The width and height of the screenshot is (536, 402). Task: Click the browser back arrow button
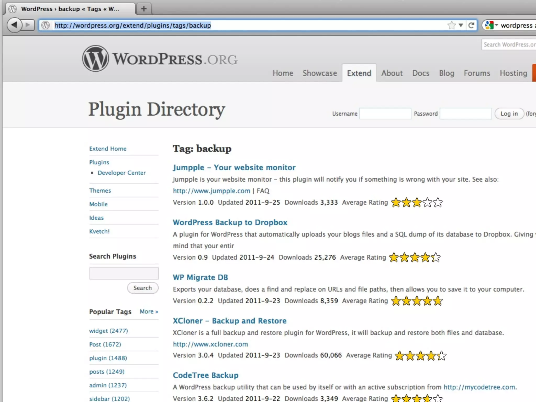(x=14, y=25)
